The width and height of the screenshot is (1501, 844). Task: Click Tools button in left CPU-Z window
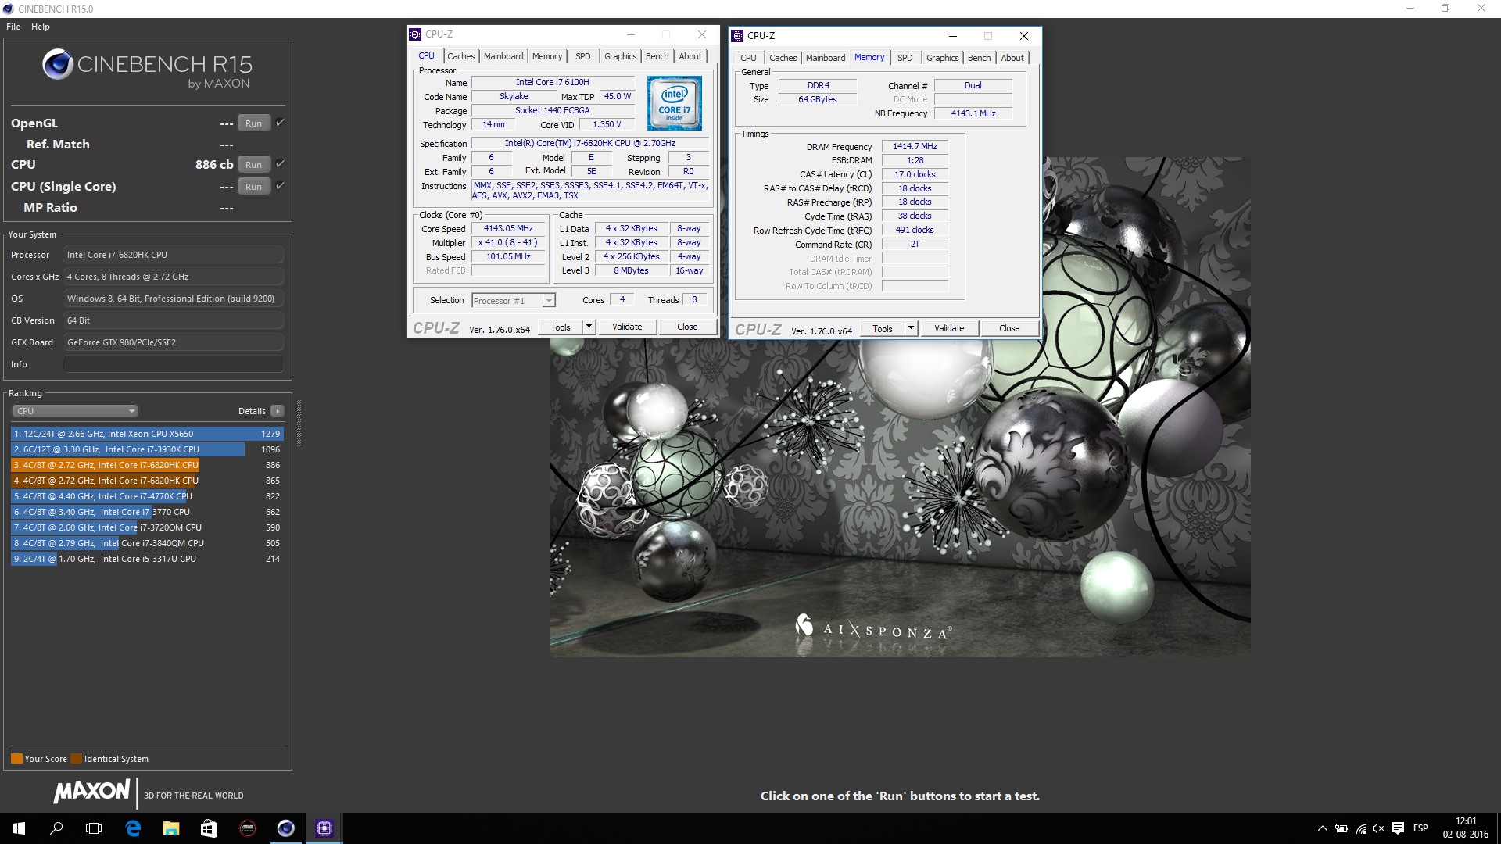click(x=561, y=327)
